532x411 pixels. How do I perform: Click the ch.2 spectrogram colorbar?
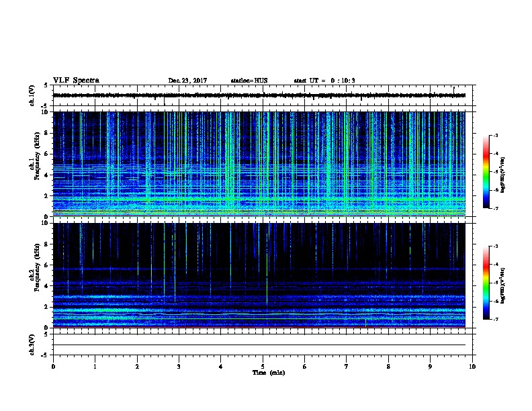(x=486, y=283)
